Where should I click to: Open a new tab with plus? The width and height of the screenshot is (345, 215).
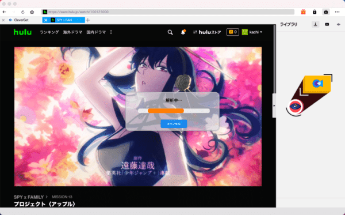(x=88, y=20)
